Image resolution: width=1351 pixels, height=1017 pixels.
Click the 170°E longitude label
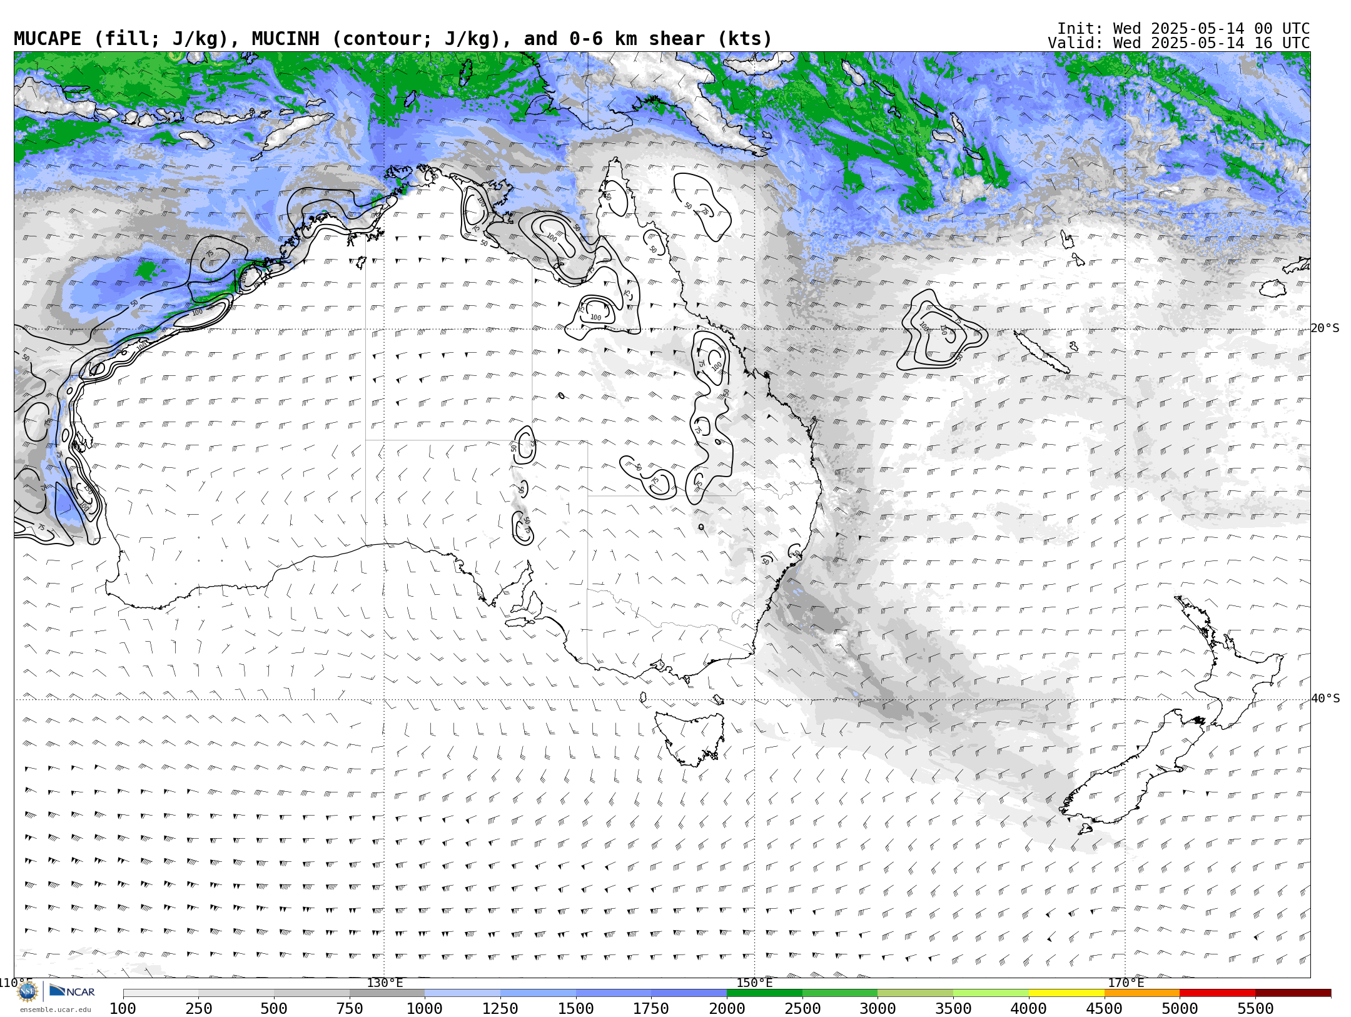[x=1126, y=983]
